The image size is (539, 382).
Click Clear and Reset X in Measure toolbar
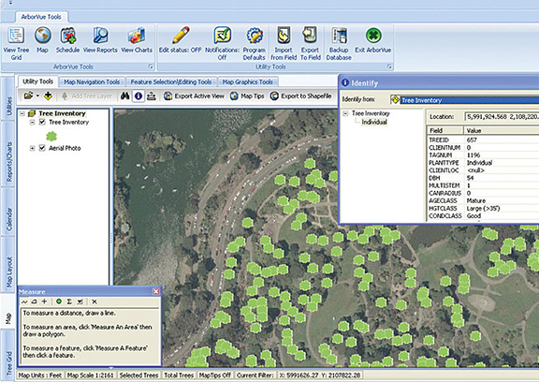point(95,301)
